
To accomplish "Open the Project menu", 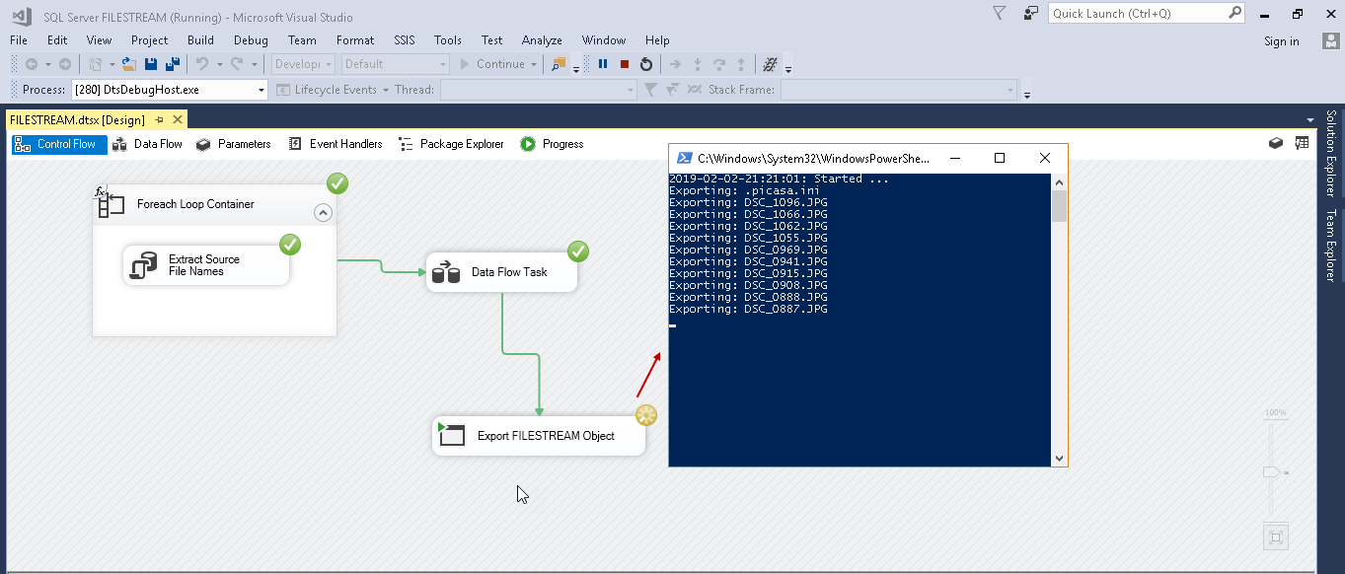I will [x=150, y=40].
